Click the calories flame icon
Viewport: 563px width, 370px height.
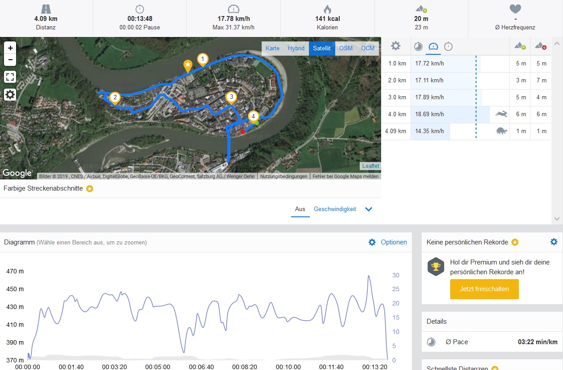pyautogui.click(x=327, y=9)
